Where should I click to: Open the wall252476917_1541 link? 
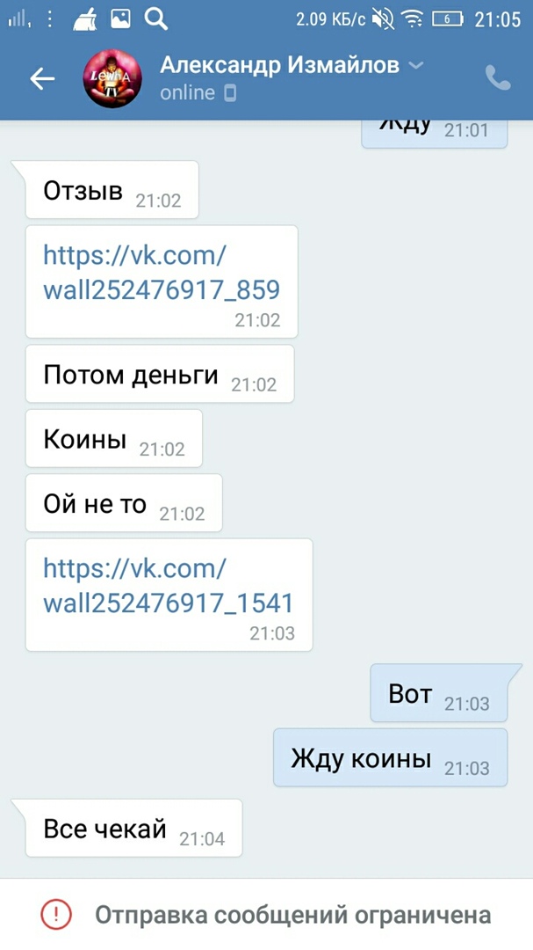click(x=169, y=586)
